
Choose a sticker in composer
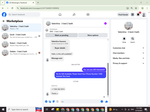[x=54, y=102]
